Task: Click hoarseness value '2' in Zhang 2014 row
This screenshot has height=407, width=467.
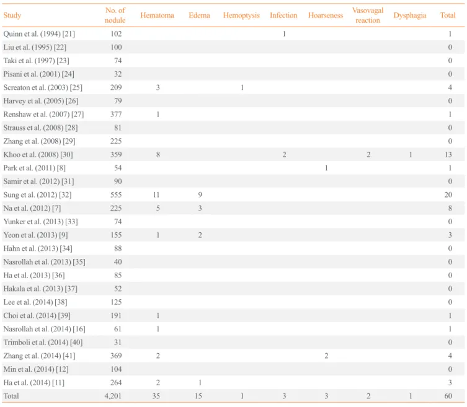Action: (x=326, y=356)
